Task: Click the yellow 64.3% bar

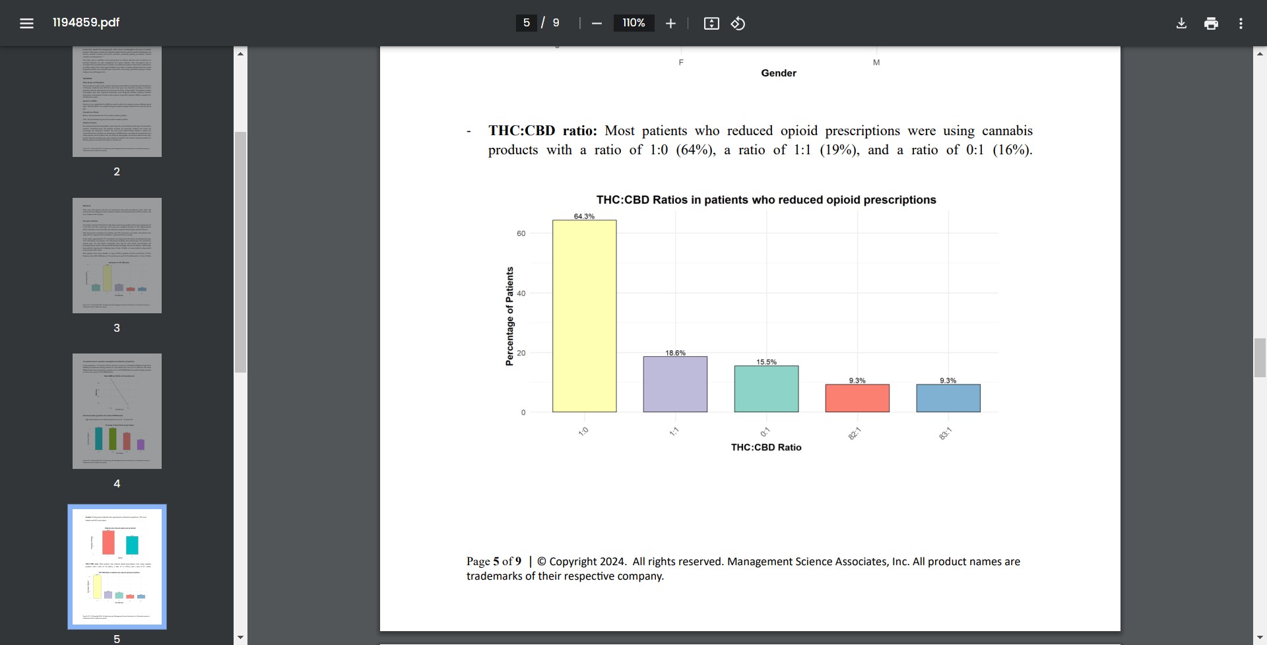Action: coord(584,316)
